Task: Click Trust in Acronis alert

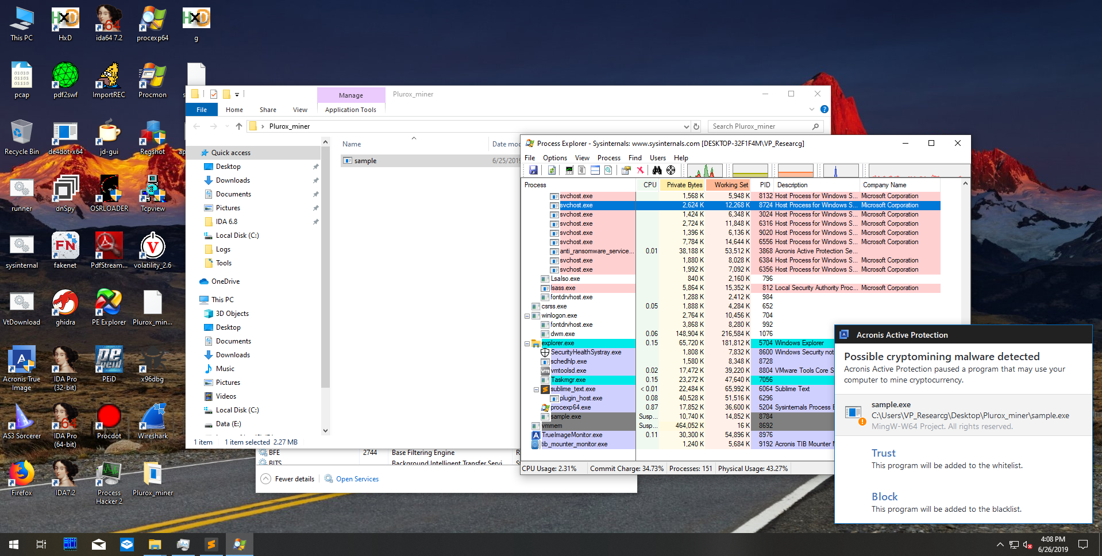Action: pos(883,453)
